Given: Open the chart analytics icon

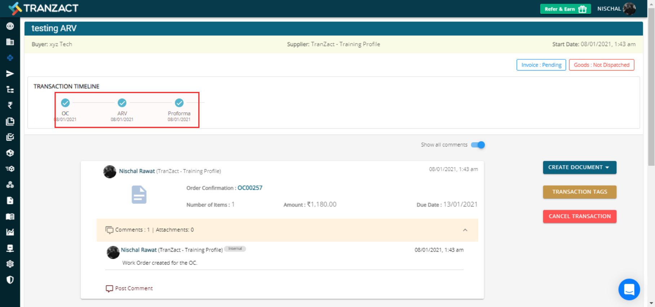Looking at the screenshot, I should (x=10, y=232).
